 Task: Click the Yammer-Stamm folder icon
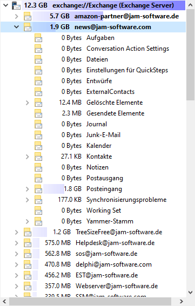click(x=38, y=221)
